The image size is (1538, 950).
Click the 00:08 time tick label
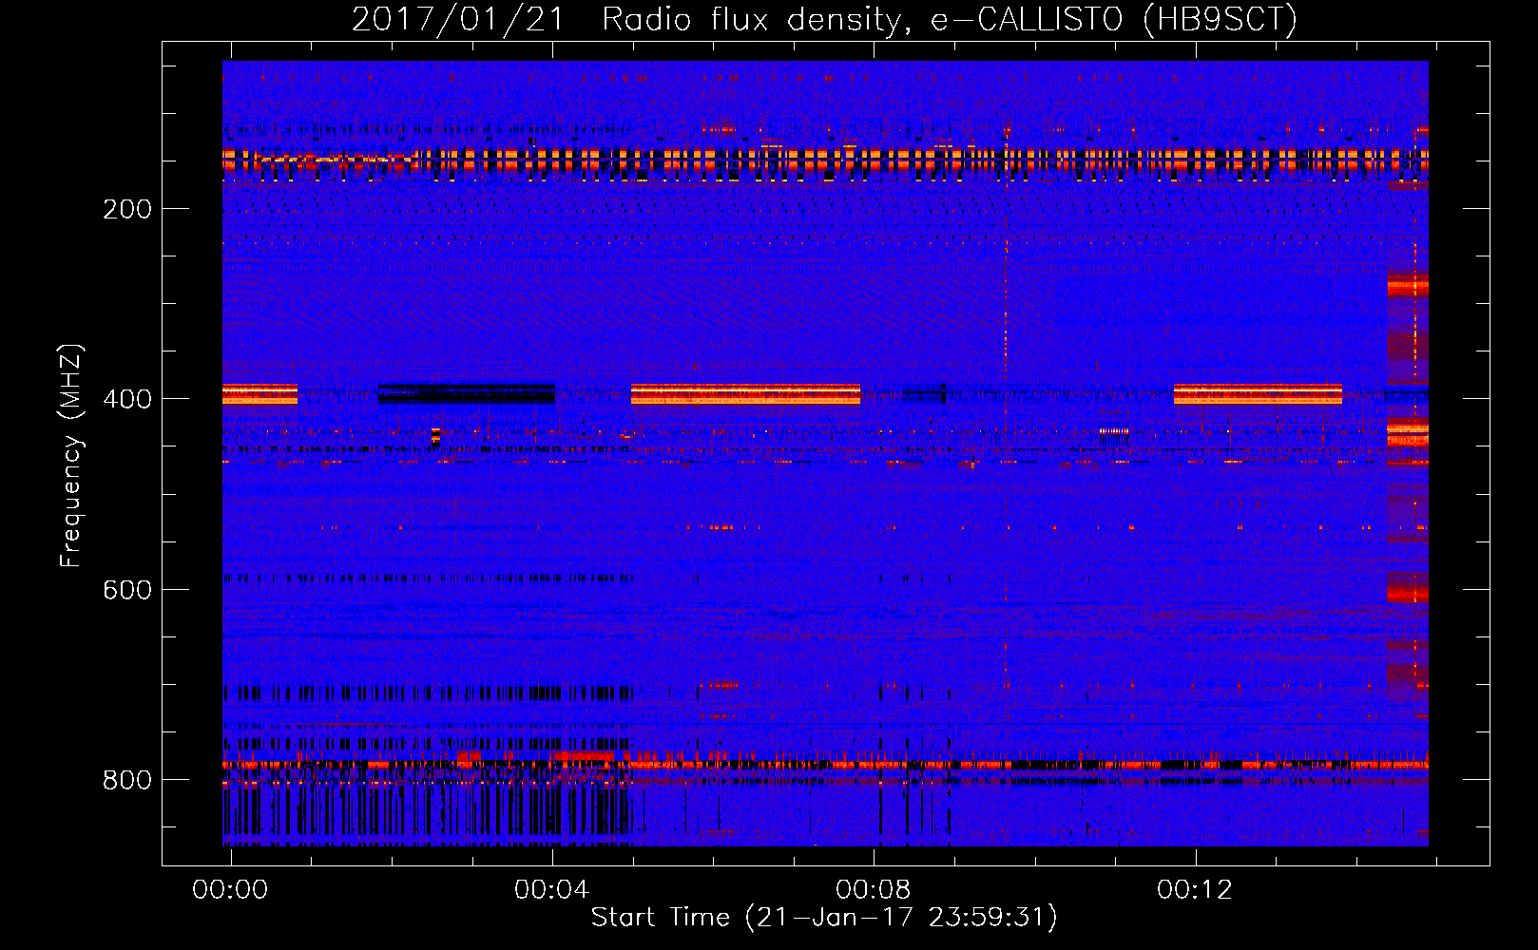point(873,889)
